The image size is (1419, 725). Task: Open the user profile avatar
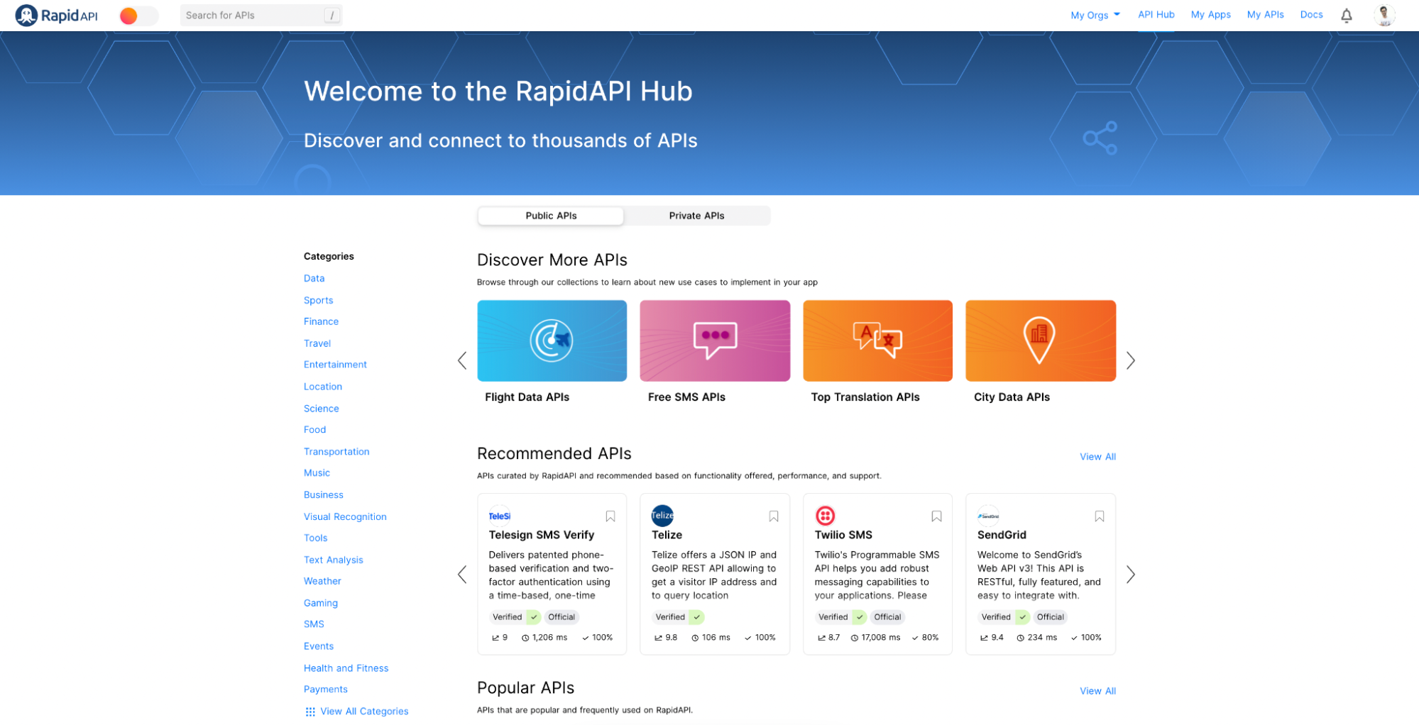pyautogui.click(x=1384, y=15)
